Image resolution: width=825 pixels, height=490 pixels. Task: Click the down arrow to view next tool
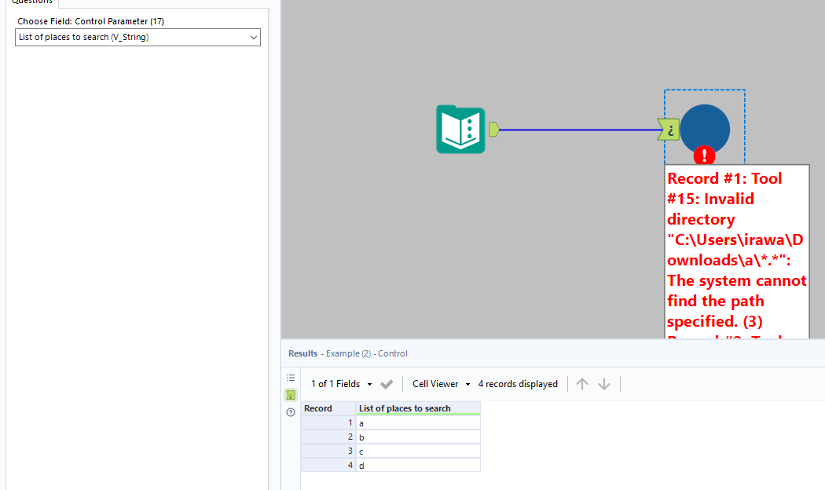tap(603, 383)
